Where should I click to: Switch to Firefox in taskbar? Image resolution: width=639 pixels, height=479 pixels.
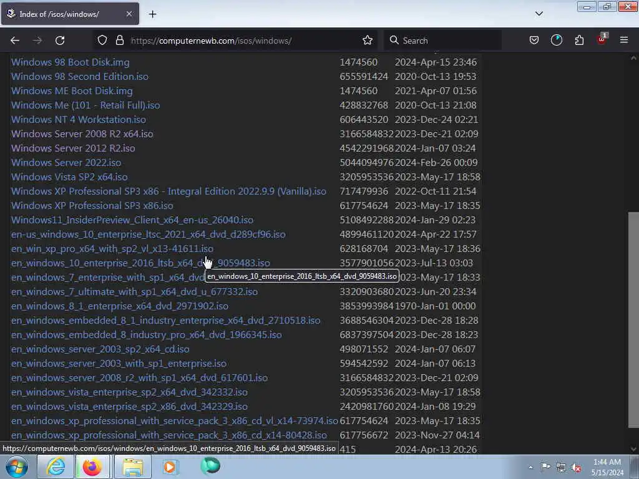[92, 467]
